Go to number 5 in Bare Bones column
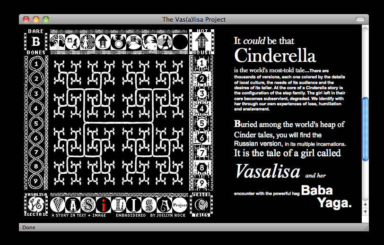 tap(36, 123)
